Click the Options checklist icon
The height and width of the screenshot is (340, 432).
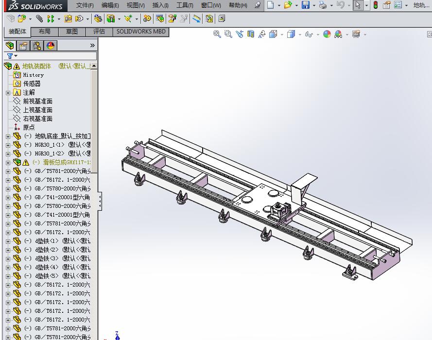coord(398,5)
